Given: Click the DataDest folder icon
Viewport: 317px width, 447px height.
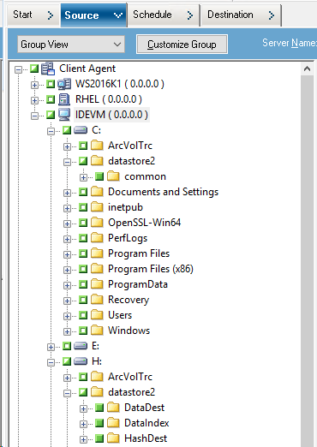Looking at the screenshot, I should 113,408.
